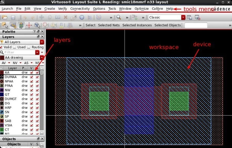
Task: Open the Create menu
Action: tap(50, 9)
